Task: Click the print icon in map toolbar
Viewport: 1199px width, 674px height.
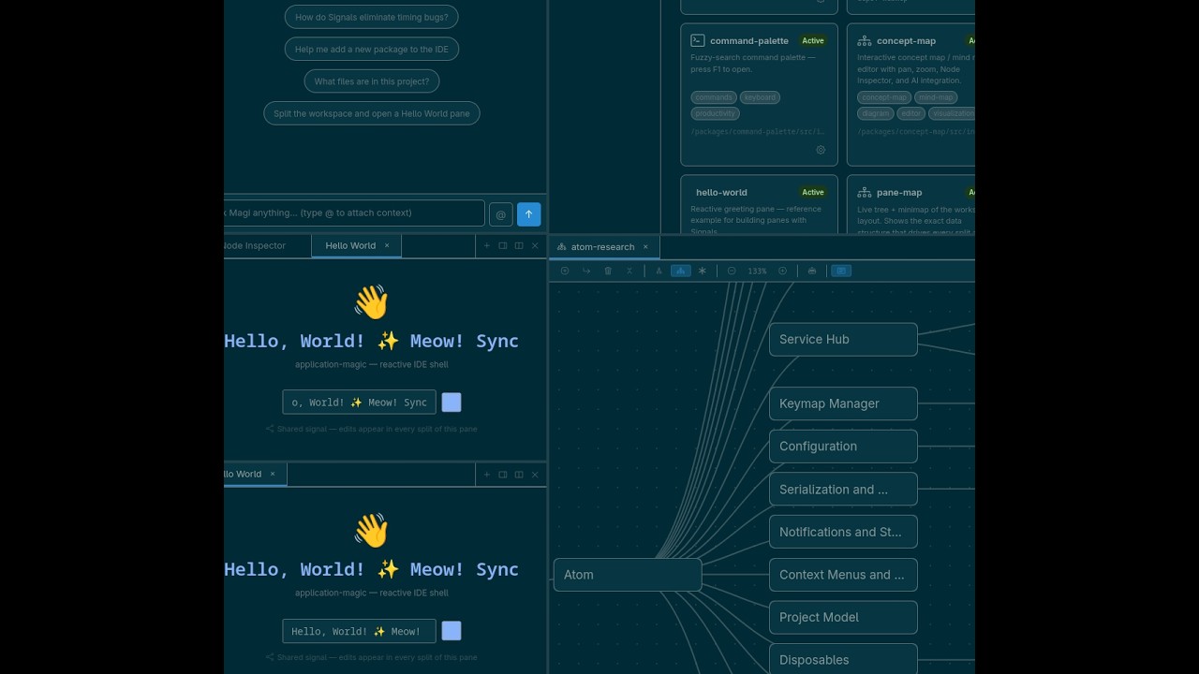Action: point(812,271)
